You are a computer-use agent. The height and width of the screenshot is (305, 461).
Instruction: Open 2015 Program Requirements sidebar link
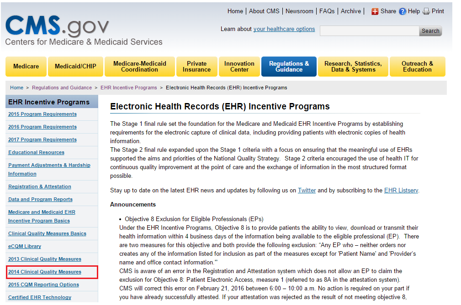pos(42,114)
